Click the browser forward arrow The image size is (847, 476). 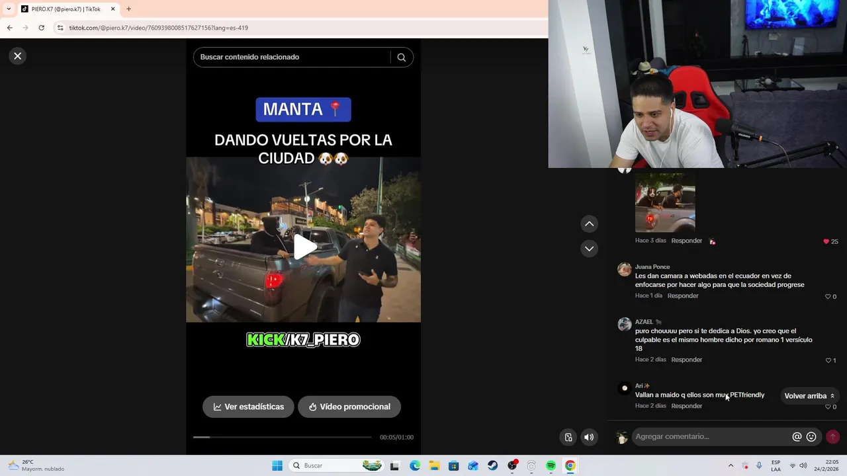(x=26, y=28)
